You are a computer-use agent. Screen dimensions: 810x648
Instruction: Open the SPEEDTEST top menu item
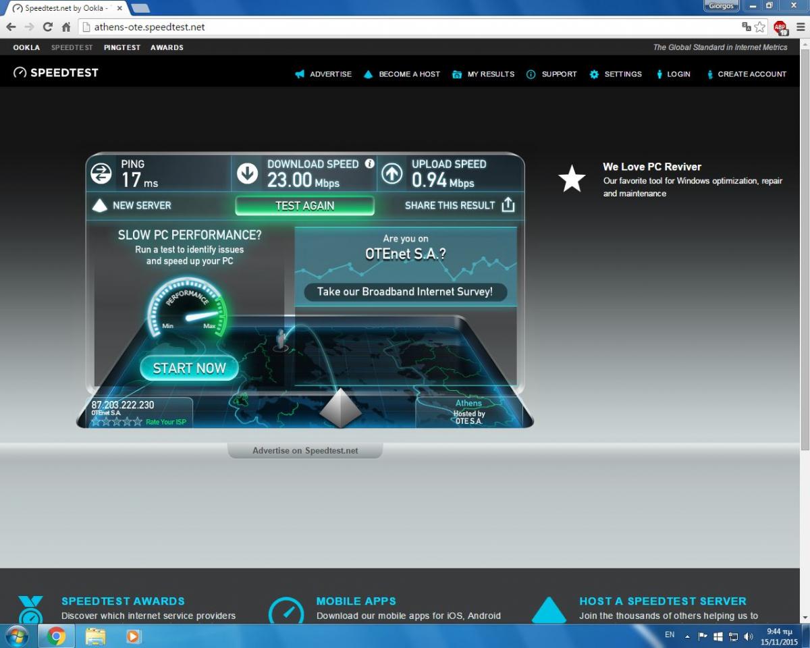click(72, 47)
